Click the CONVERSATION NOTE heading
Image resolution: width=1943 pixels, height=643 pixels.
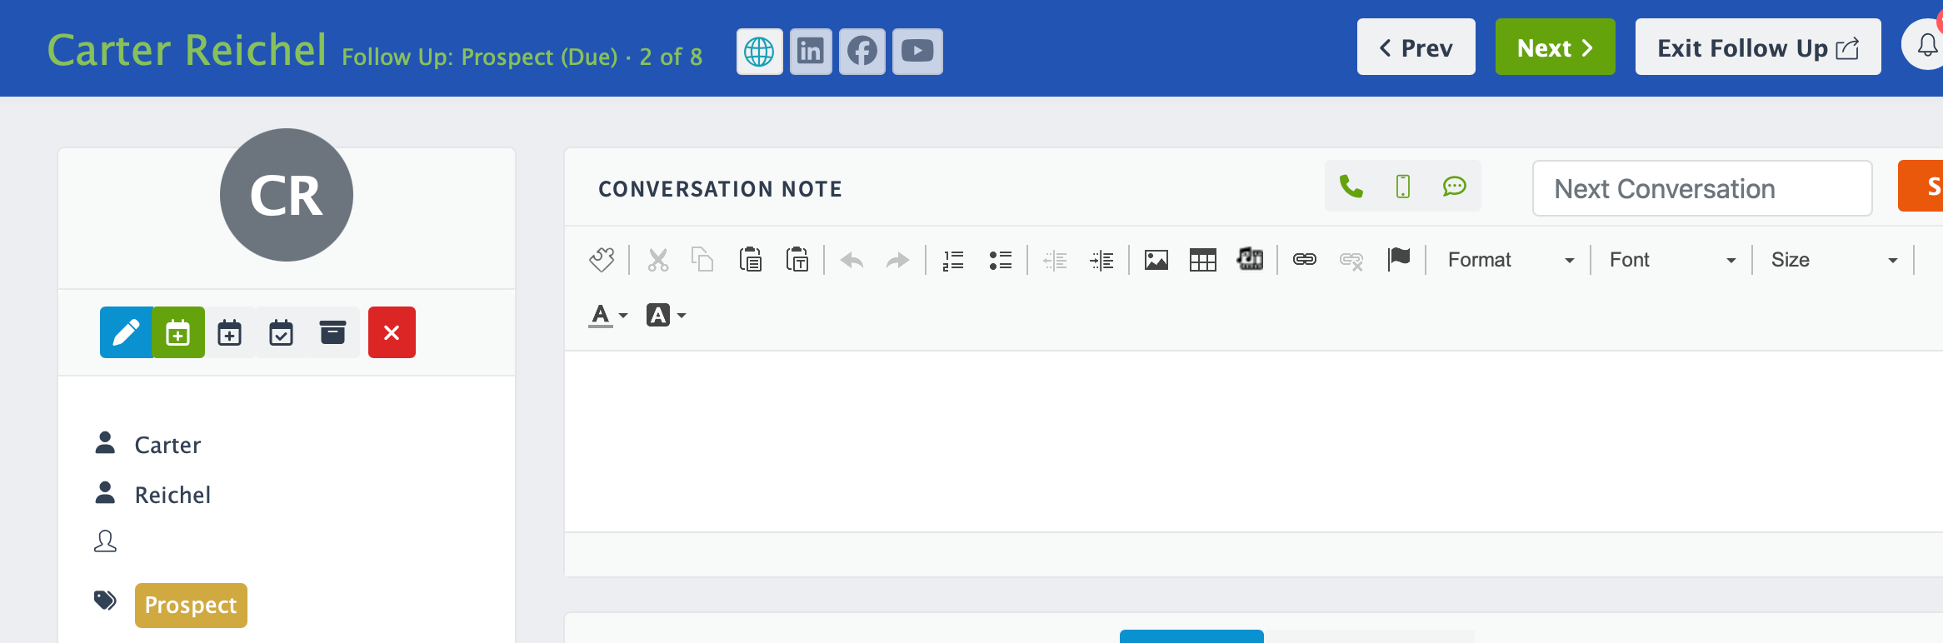pyautogui.click(x=720, y=189)
